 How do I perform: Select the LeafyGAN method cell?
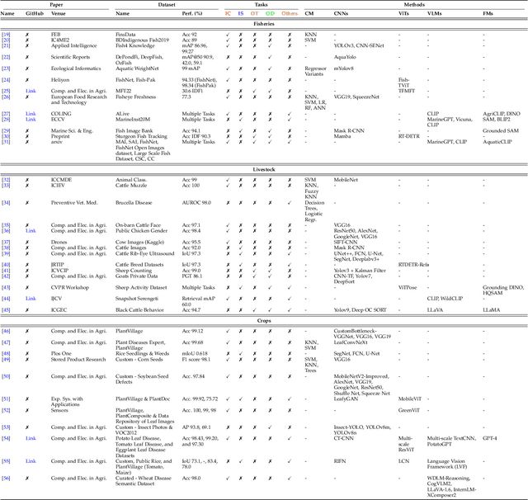tap(346, 399)
